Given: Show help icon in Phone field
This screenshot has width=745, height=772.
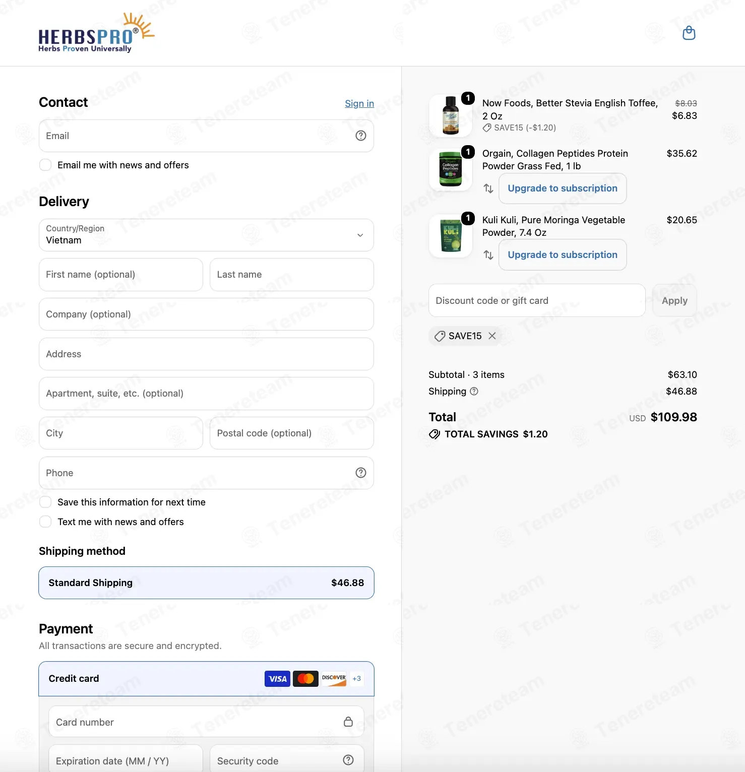Looking at the screenshot, I should tap(361, 473).
